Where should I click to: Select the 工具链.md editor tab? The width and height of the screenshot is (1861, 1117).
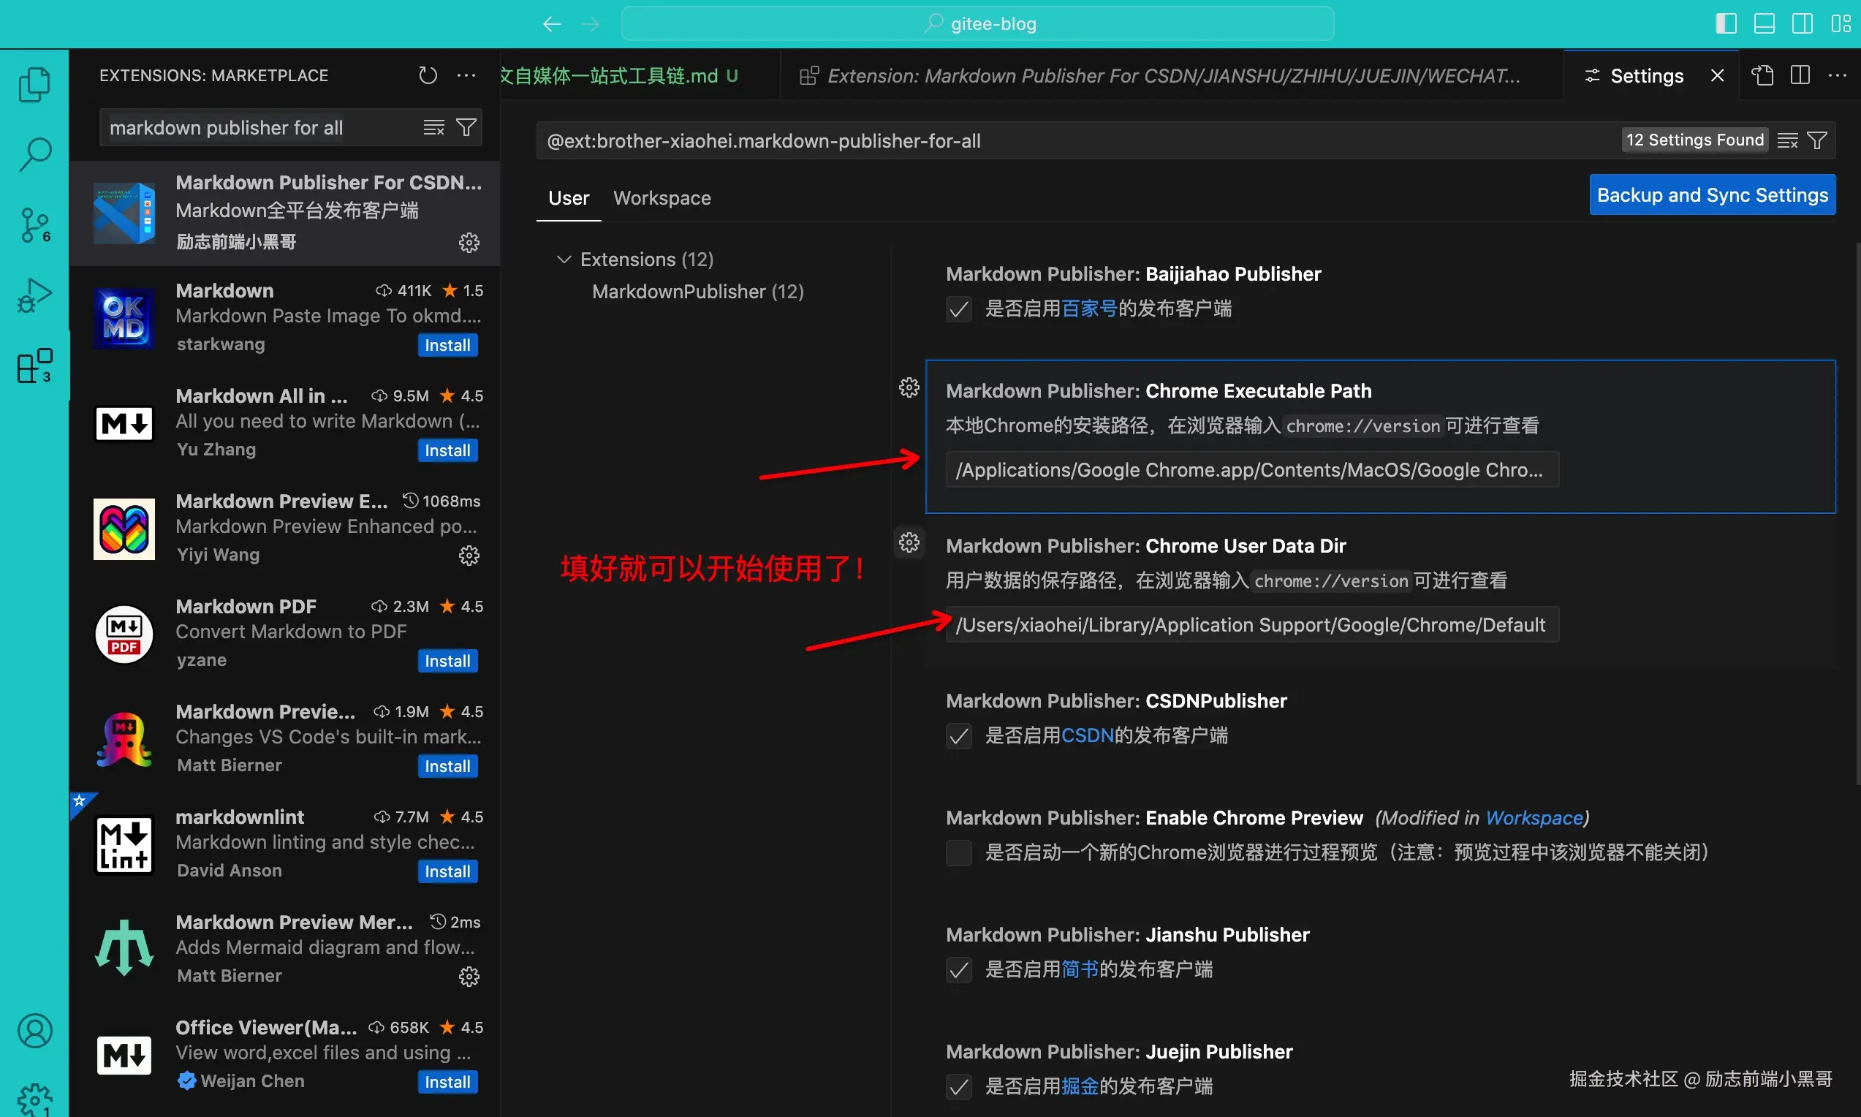tap(617, 75)
